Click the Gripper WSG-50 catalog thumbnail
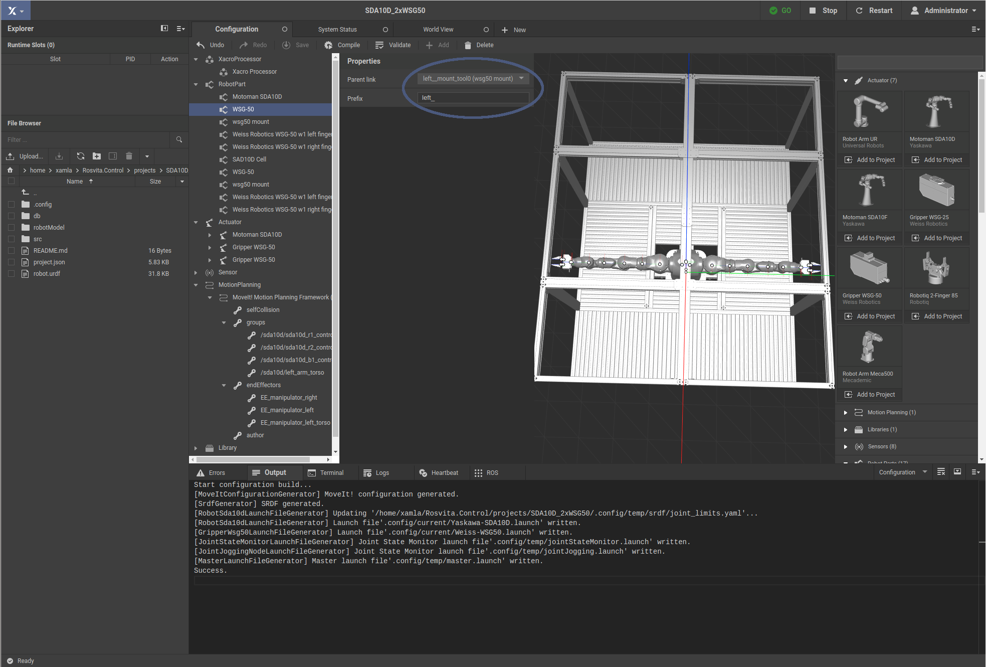The height and width of the screenshot is (667, 986). click(x=869, y=269)
